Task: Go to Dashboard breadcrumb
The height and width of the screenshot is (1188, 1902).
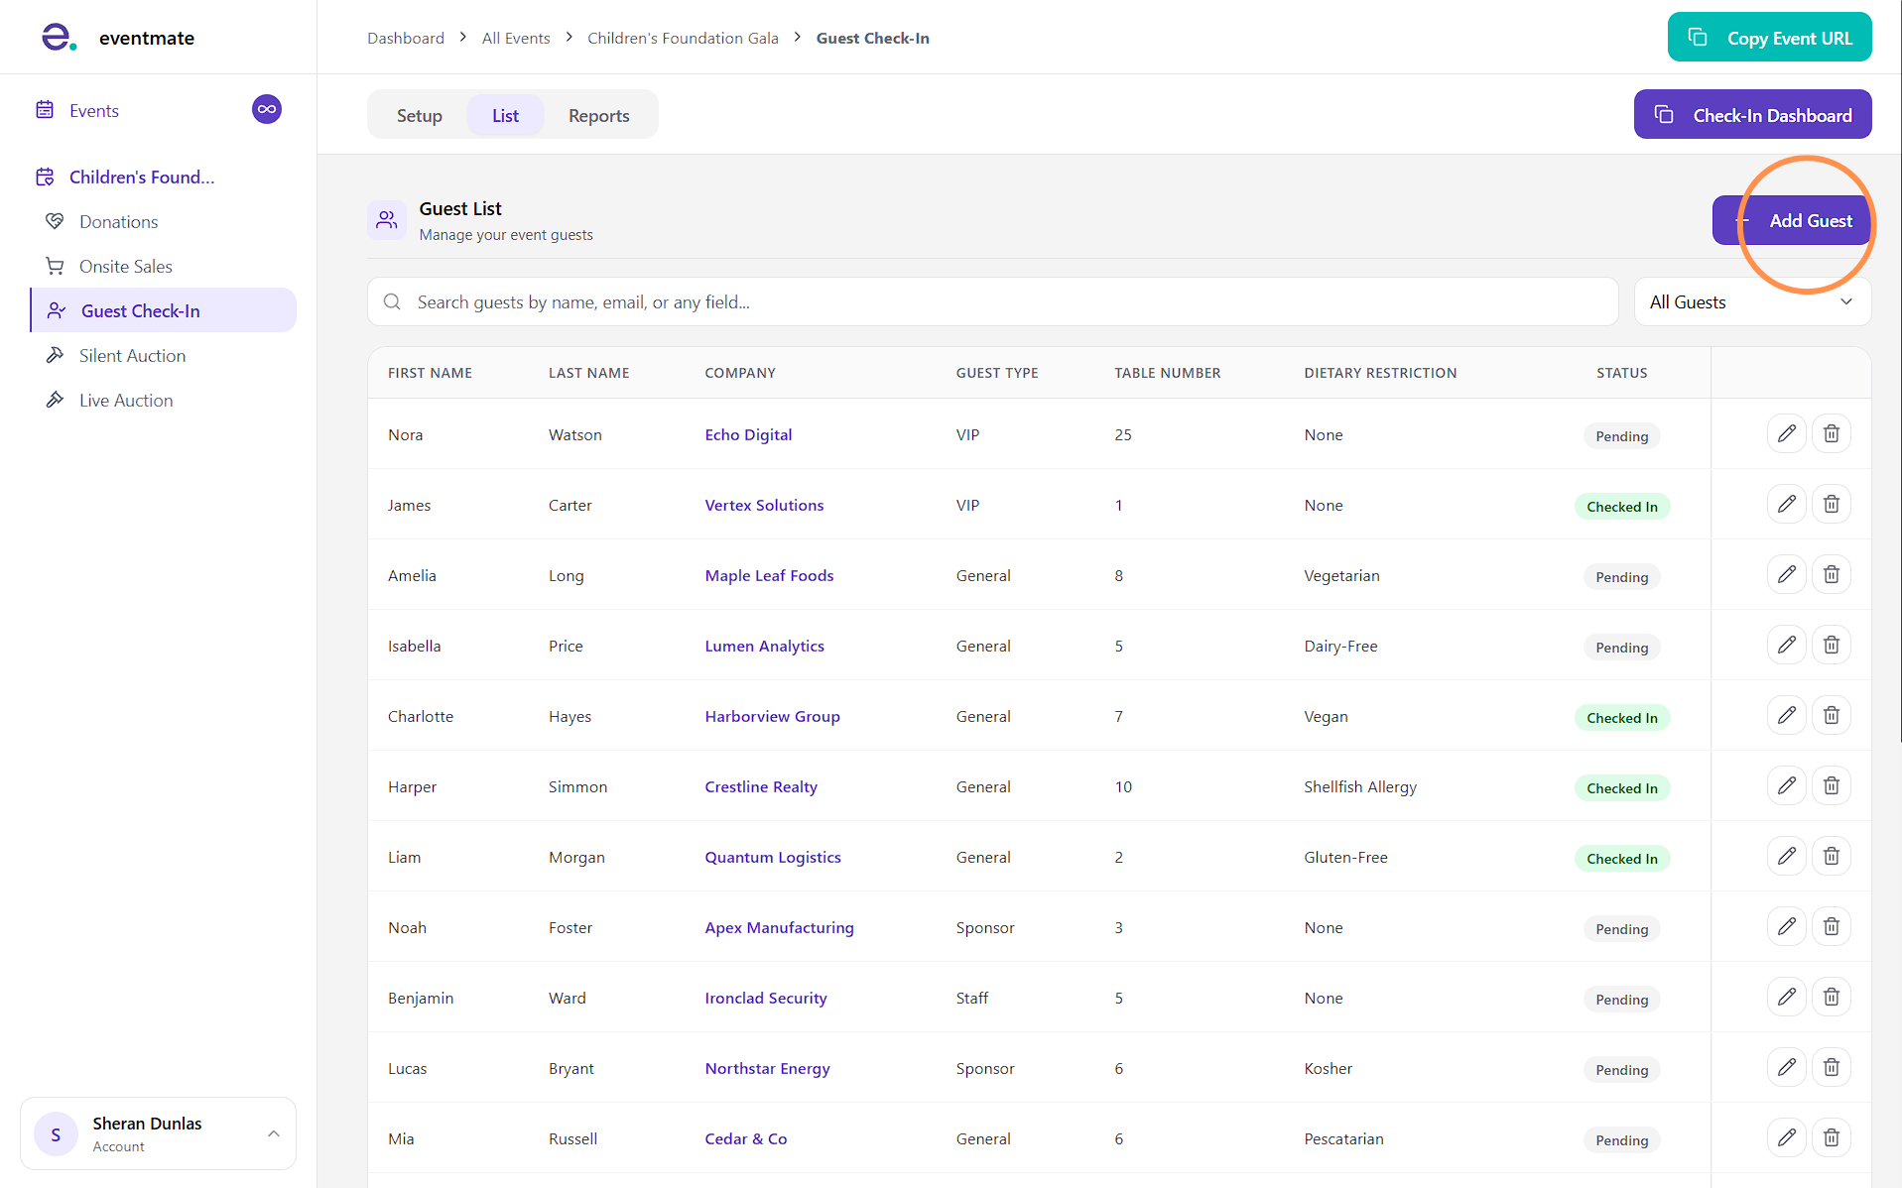Action: pyautogui.click(x=406, y=38)
